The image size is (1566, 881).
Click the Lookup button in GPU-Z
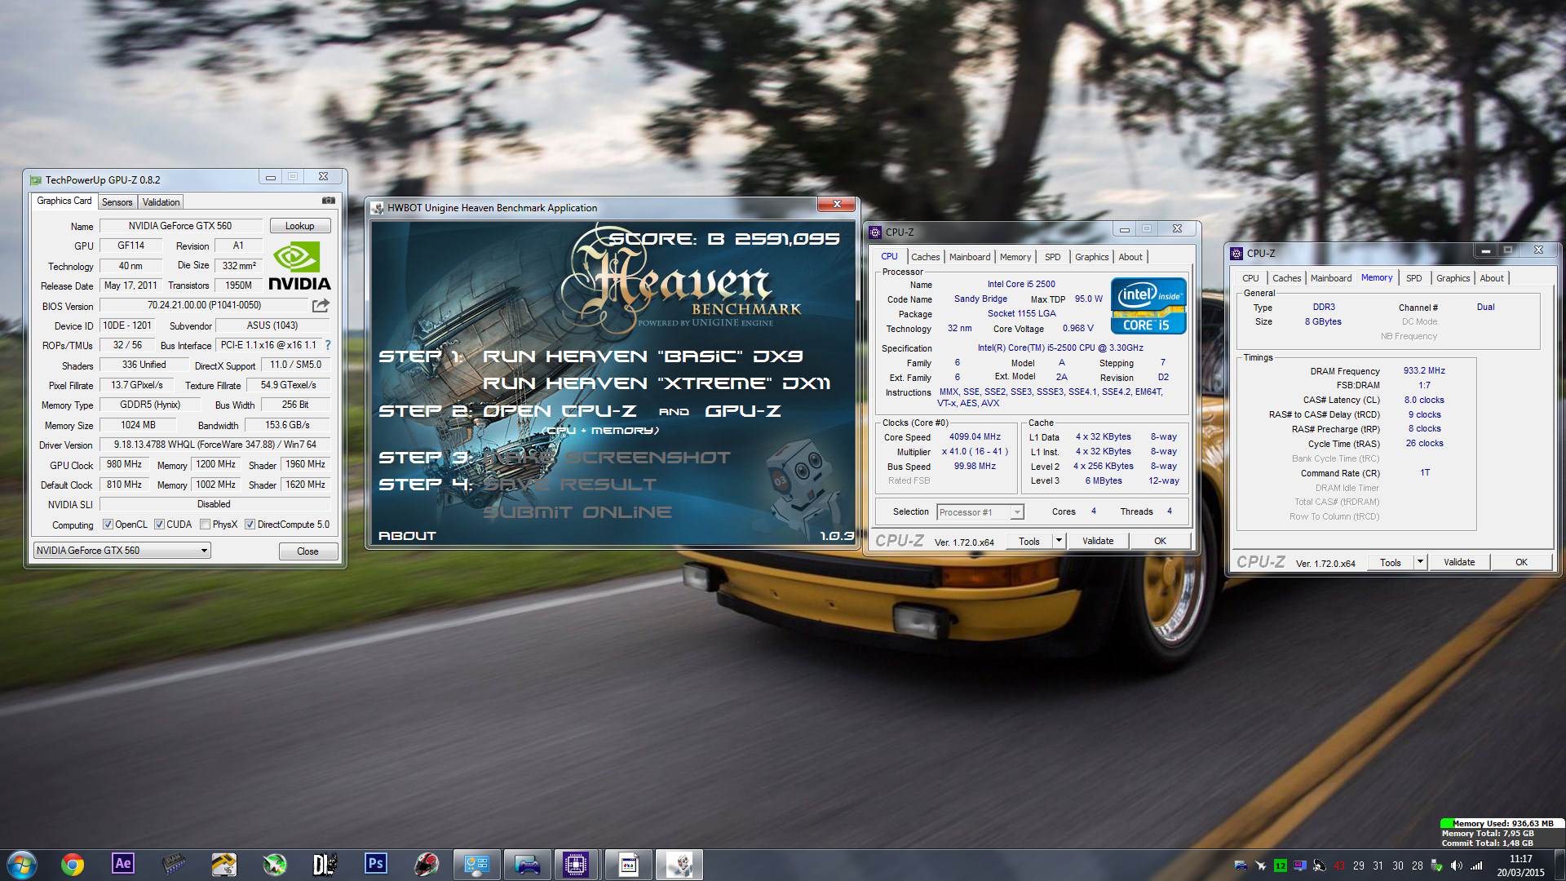click(299, 226)
